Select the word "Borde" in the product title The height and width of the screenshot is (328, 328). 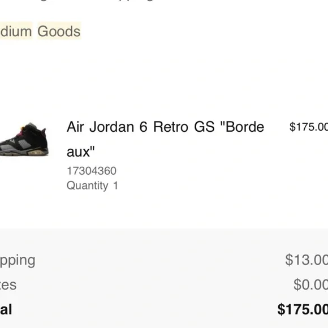245,127
